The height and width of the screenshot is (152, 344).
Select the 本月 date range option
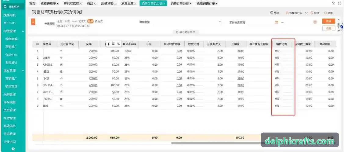click(67, 21)
